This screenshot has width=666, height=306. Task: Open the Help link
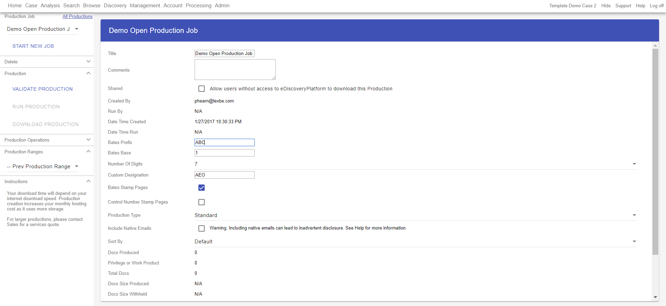click(640, 6)
